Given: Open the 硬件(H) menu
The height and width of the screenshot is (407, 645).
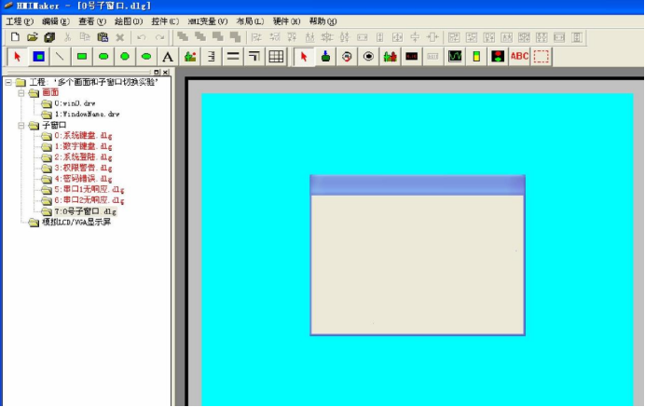Looking at the screenshot, I should pyautogui.click(x=286, y=21).
